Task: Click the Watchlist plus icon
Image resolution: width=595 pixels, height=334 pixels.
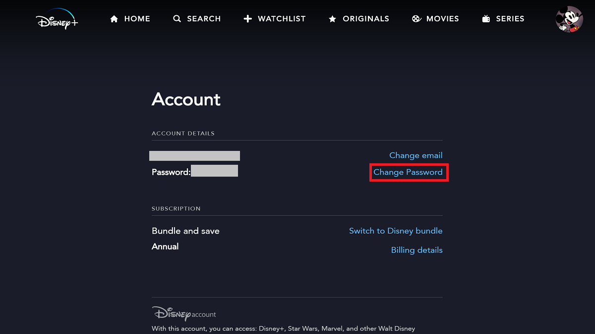Action: tap(248, 19)
